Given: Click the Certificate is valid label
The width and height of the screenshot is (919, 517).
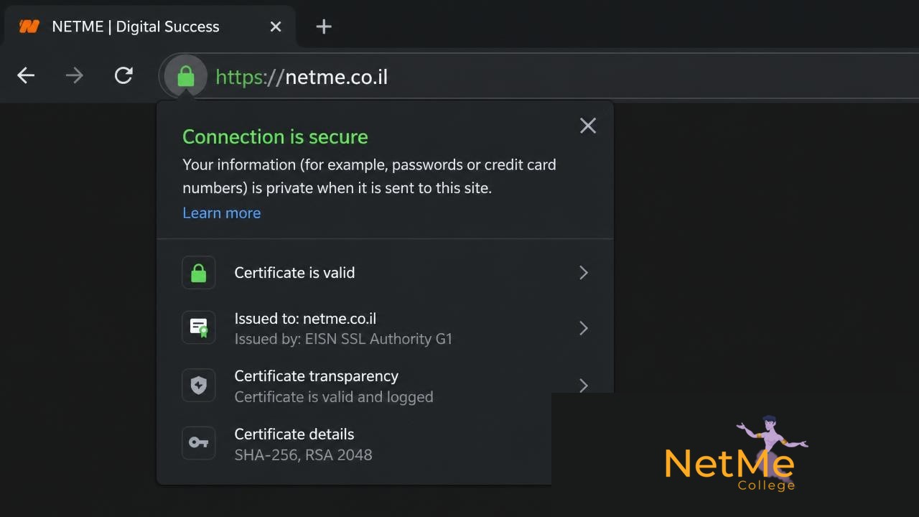Looking at the screenshot, I should point(294,273).
